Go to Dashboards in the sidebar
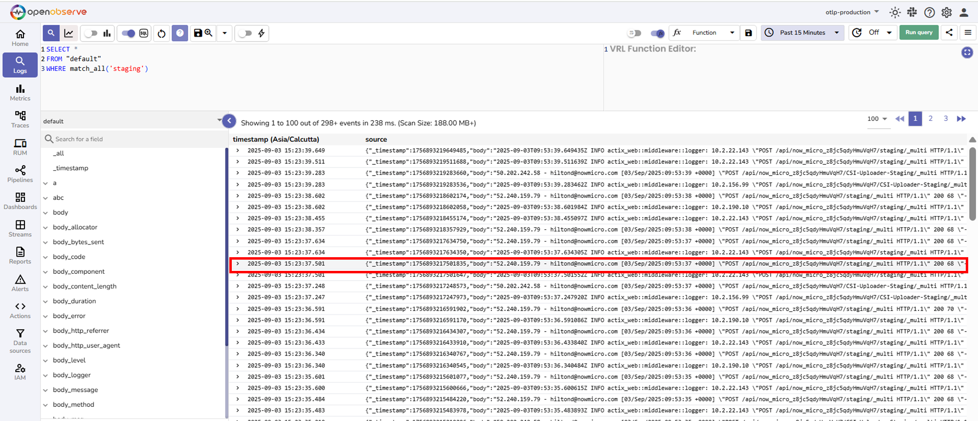Viewport: 978px width, 421px height. (20, 200)
